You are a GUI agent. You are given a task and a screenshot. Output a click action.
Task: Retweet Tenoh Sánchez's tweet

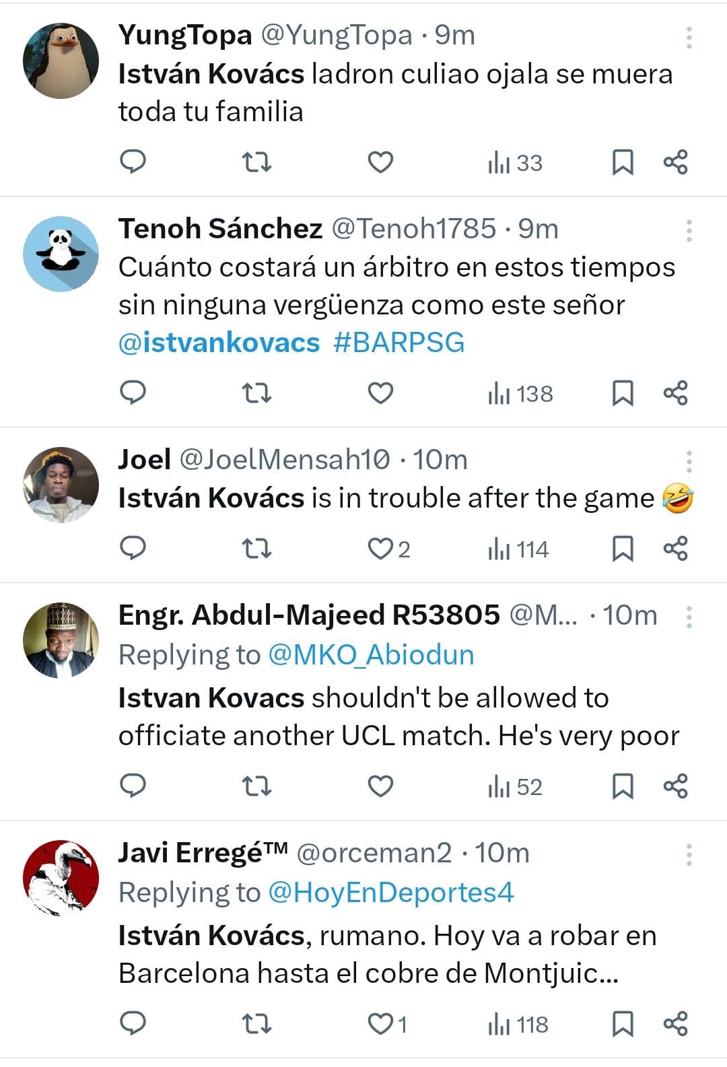click(256, 393)
